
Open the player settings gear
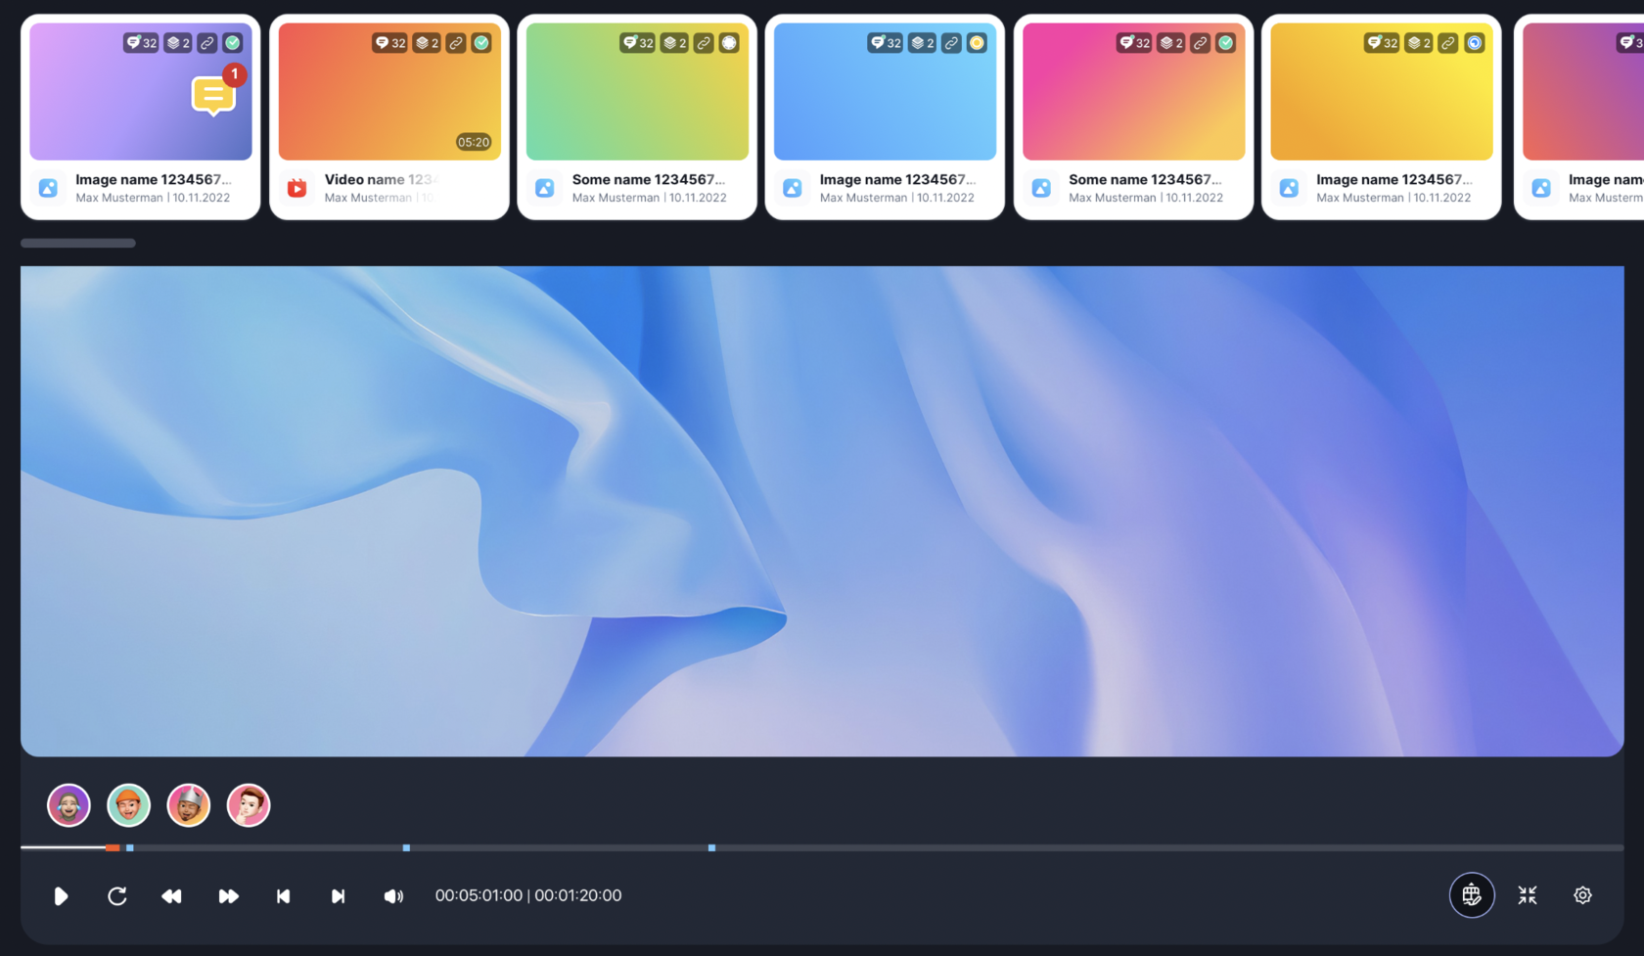click(x=1582, y=895)
